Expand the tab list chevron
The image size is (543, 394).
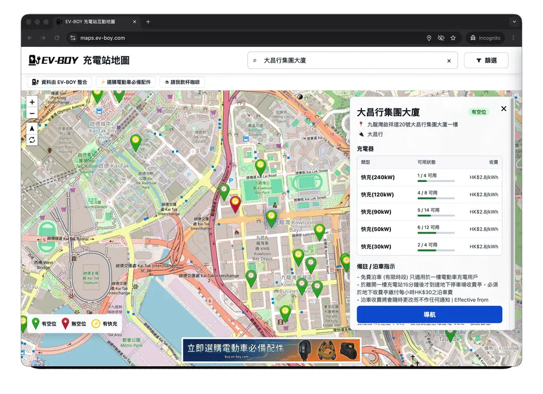click(514, 21)
